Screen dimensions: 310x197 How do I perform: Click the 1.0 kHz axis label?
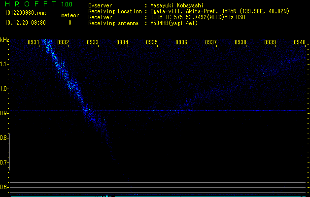click(4, 89)
